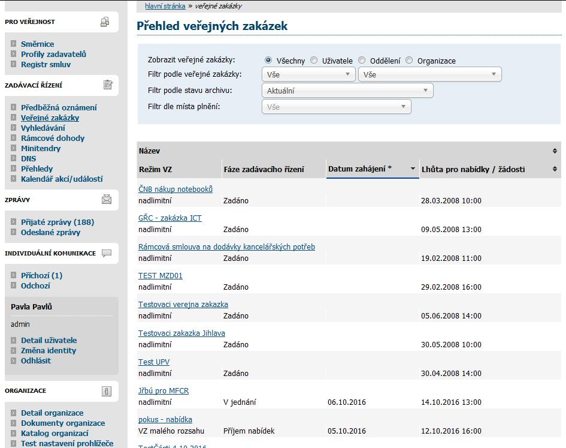Open Registr smluv in the sidebar
The height and width of the screenshot is (448, 566).
coord(46,64)
